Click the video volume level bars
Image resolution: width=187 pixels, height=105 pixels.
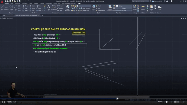177,102
